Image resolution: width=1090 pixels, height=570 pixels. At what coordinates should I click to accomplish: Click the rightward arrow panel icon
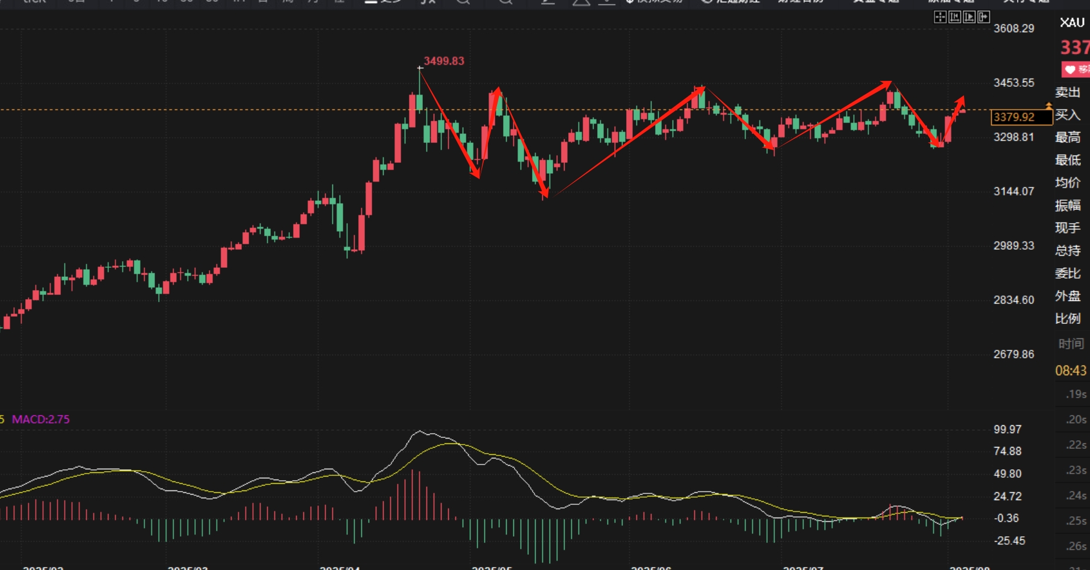tap(983, 17)
